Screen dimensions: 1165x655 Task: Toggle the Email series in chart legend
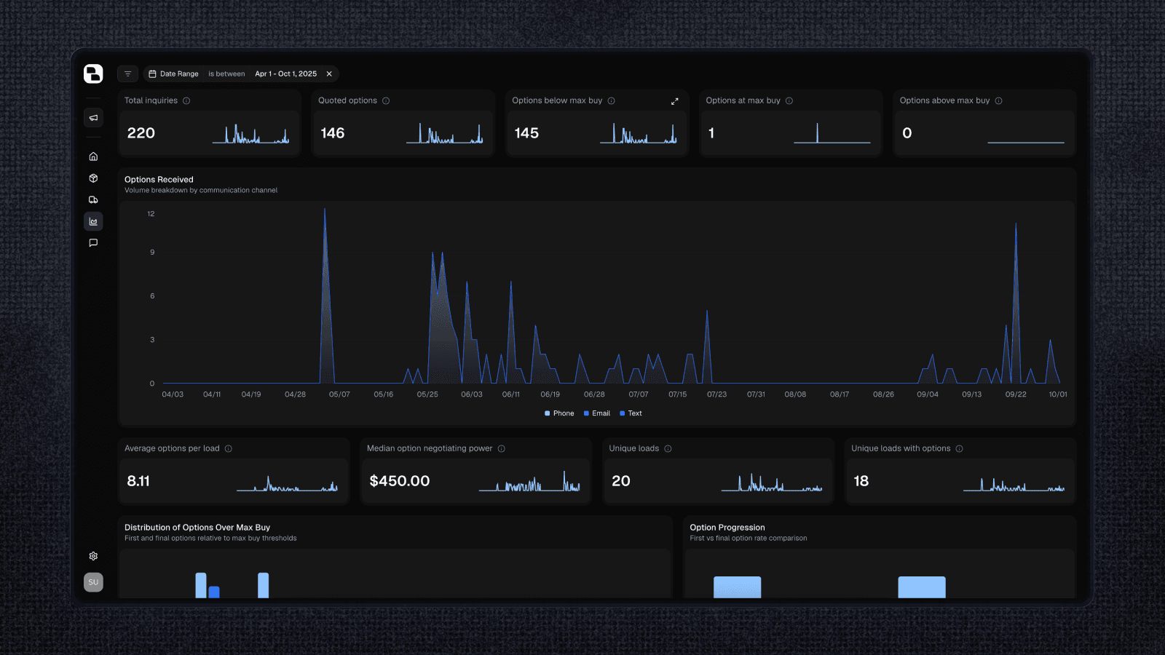597,413
